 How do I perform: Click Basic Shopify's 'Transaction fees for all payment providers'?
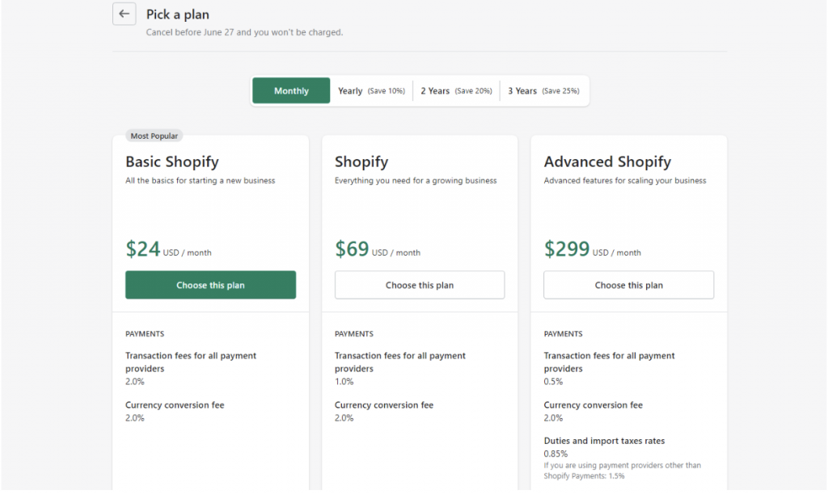coord(191,362)
